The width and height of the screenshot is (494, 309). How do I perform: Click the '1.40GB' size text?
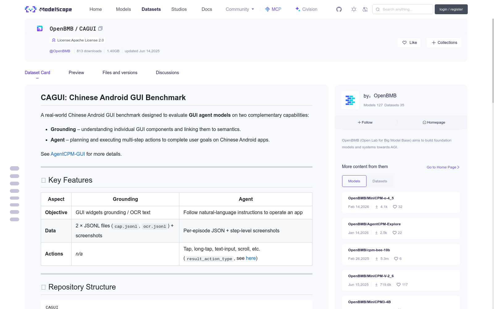coord(113,51)
